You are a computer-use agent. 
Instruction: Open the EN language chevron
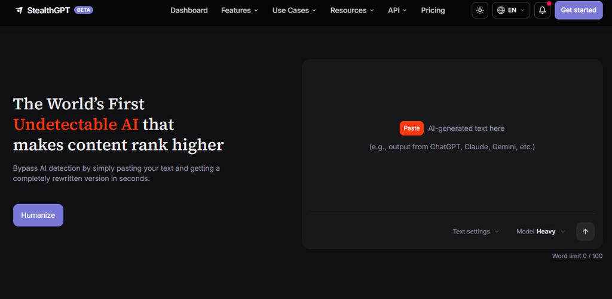tap(522, 10)
